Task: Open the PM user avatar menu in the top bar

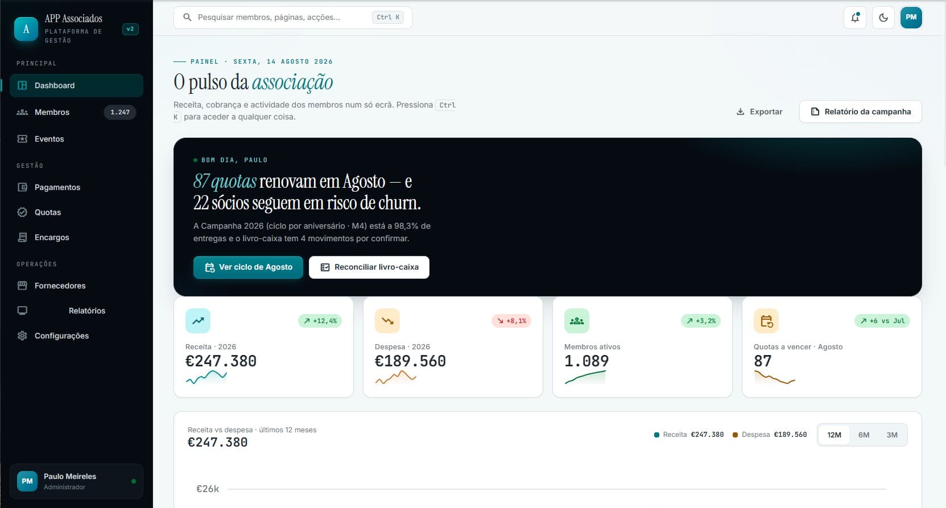Action: 911,18
